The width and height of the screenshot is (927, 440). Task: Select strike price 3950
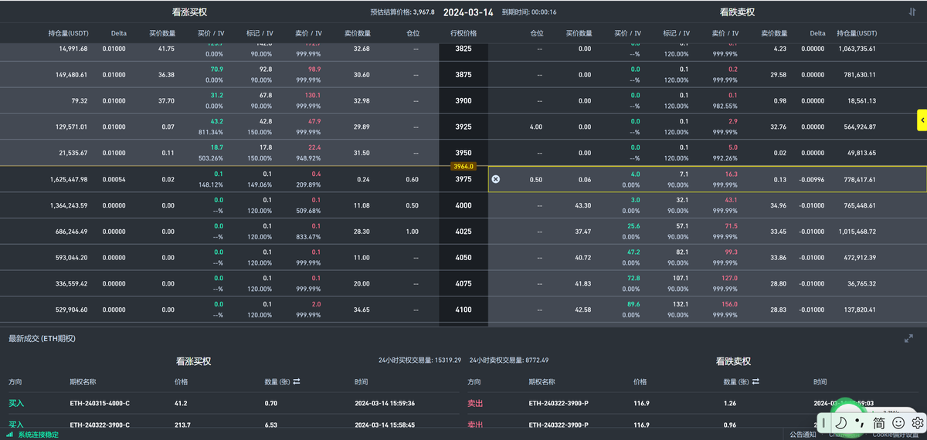coord(463,153)
